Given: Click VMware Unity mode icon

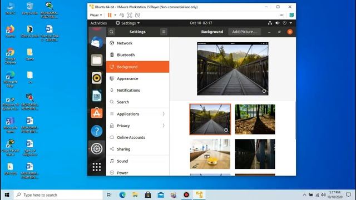Looking at the screenshot, I should [137, 15].
